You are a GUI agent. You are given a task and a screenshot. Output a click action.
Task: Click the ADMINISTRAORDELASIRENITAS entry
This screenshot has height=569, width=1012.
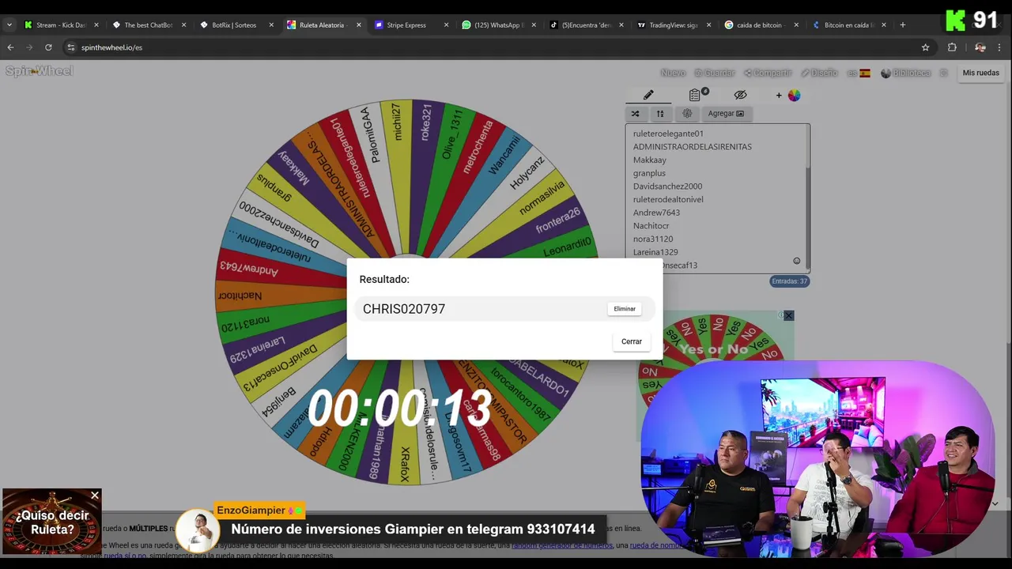[692, 147]
